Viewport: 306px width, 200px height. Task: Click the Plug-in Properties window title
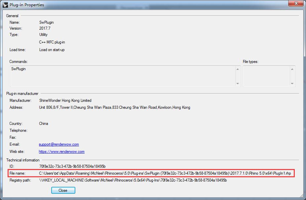click(27, 5)
